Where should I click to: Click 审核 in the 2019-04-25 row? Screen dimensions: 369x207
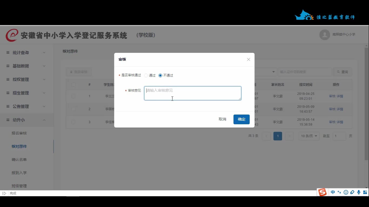click(x=332, y=96)
